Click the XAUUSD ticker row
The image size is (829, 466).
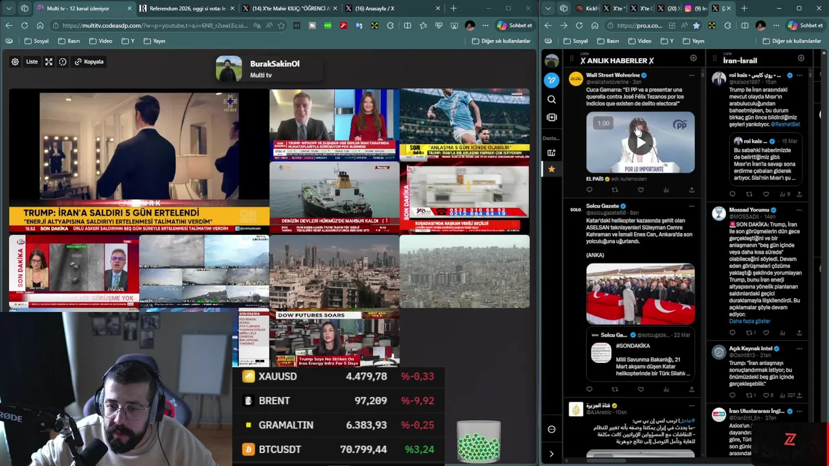tap(338, 376)
